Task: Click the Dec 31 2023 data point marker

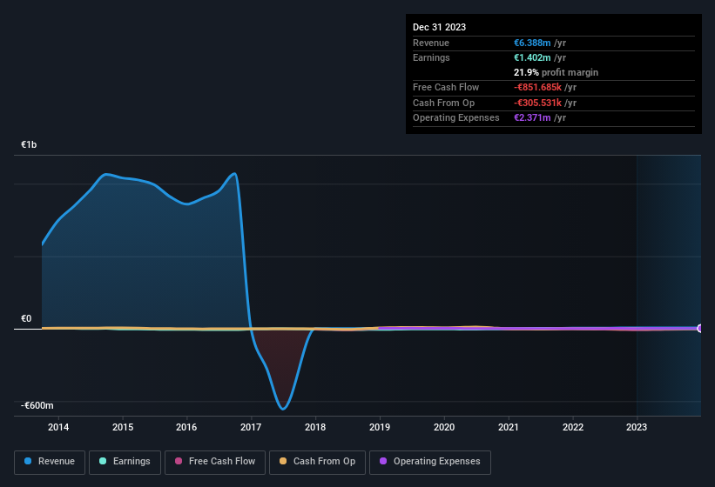Action: (x=700, y=328)
